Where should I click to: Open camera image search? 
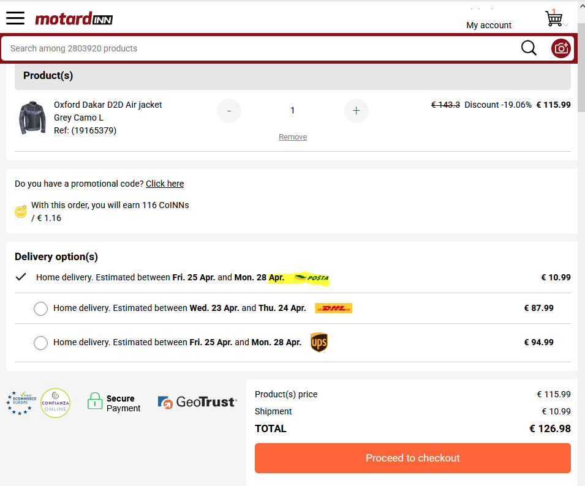pyautogui.click(x=560, y=48)
